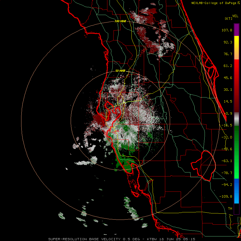Click the 61.2 velocity scale value
This screenshot has width=241, height=241.
228,66
